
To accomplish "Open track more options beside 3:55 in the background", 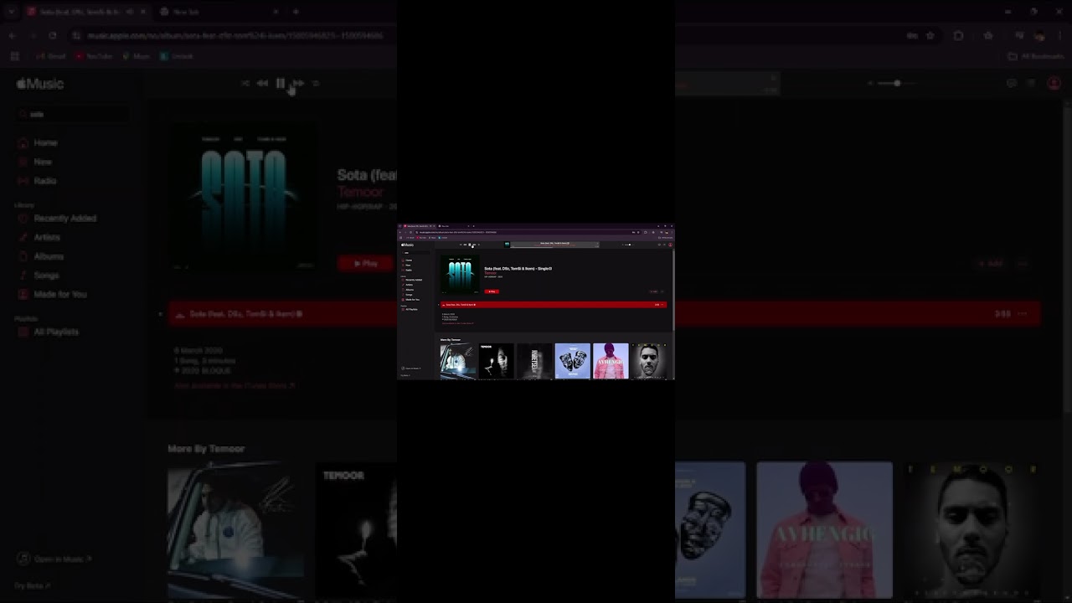I will pos(1023,314).
